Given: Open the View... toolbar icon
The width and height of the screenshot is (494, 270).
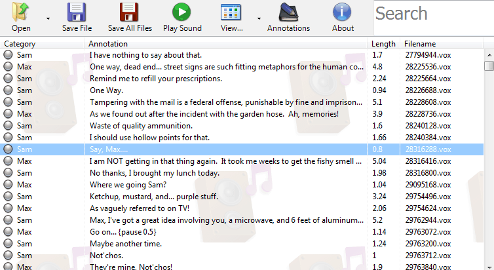Looking at the screenshot, I should point(231,12).
